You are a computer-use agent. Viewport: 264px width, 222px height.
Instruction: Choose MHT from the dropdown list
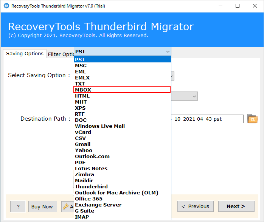point(123,102)
